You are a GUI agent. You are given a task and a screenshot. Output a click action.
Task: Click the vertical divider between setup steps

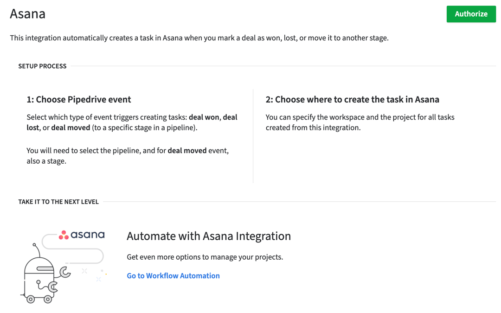click(x=253, y=134)
